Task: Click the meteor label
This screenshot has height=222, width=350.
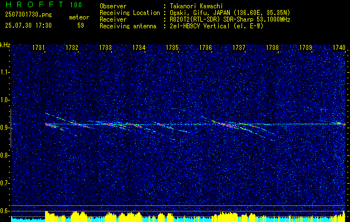Action: 79,17
